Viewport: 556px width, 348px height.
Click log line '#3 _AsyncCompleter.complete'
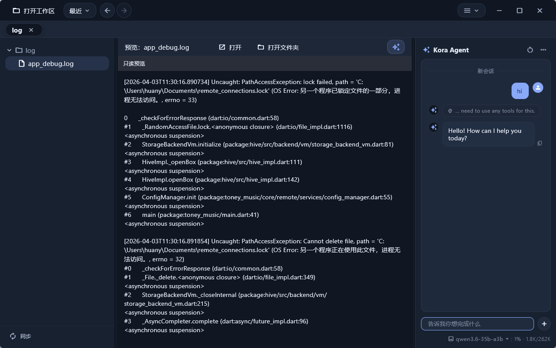pyautogui.click(x=216, y=321)
